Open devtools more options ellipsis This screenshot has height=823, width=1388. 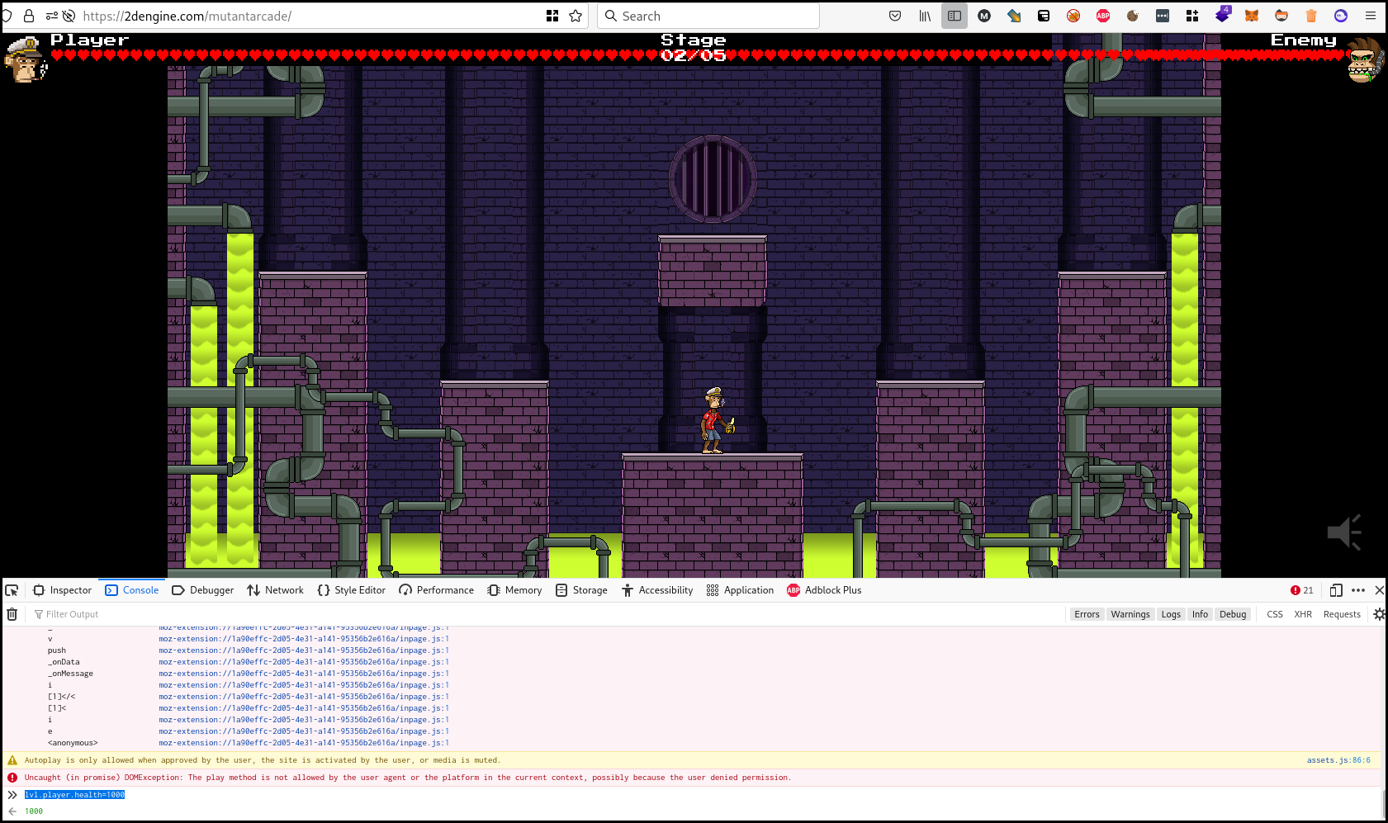click(1358, 590)
